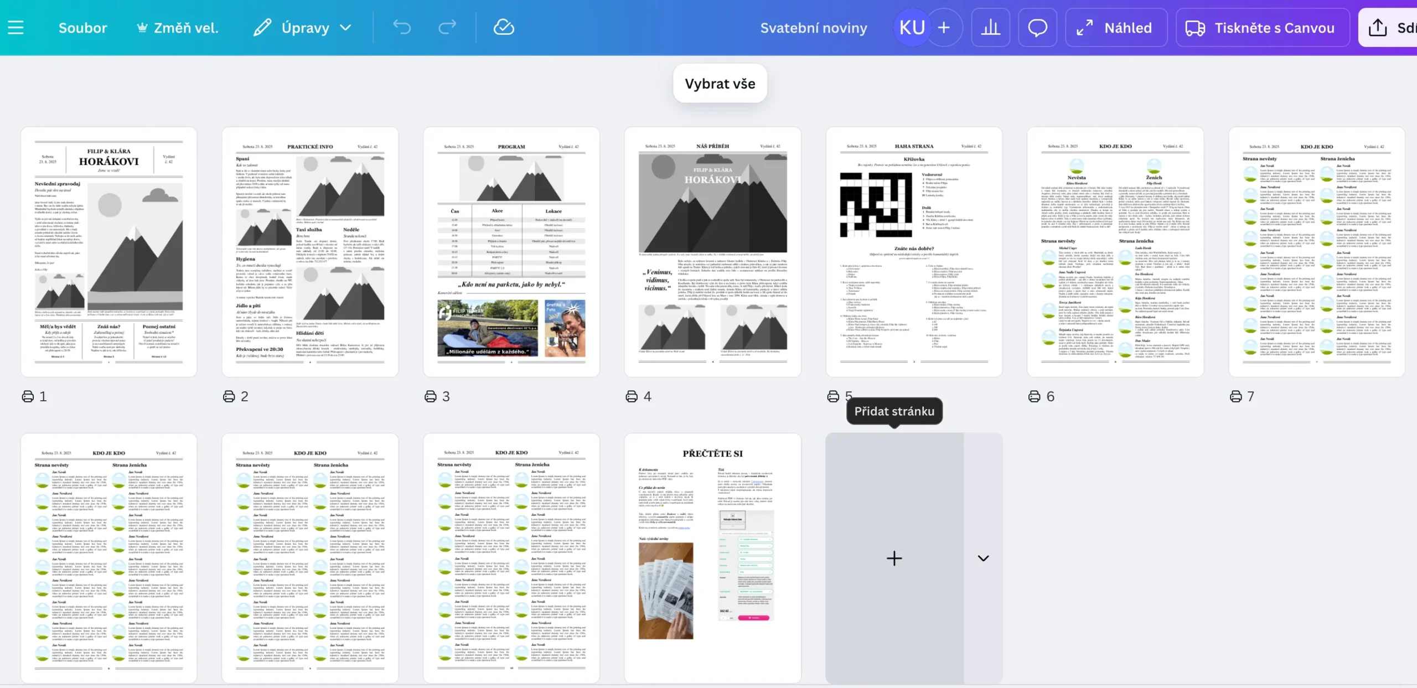Expand add page options chevron
The width and height of the screenshot is (1417, 688).
coord(983,558)
